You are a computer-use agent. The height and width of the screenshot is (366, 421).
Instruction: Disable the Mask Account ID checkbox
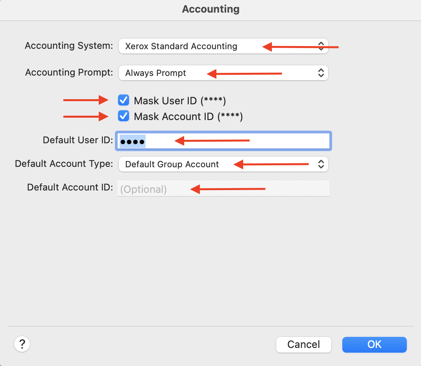tap(124, 116)
